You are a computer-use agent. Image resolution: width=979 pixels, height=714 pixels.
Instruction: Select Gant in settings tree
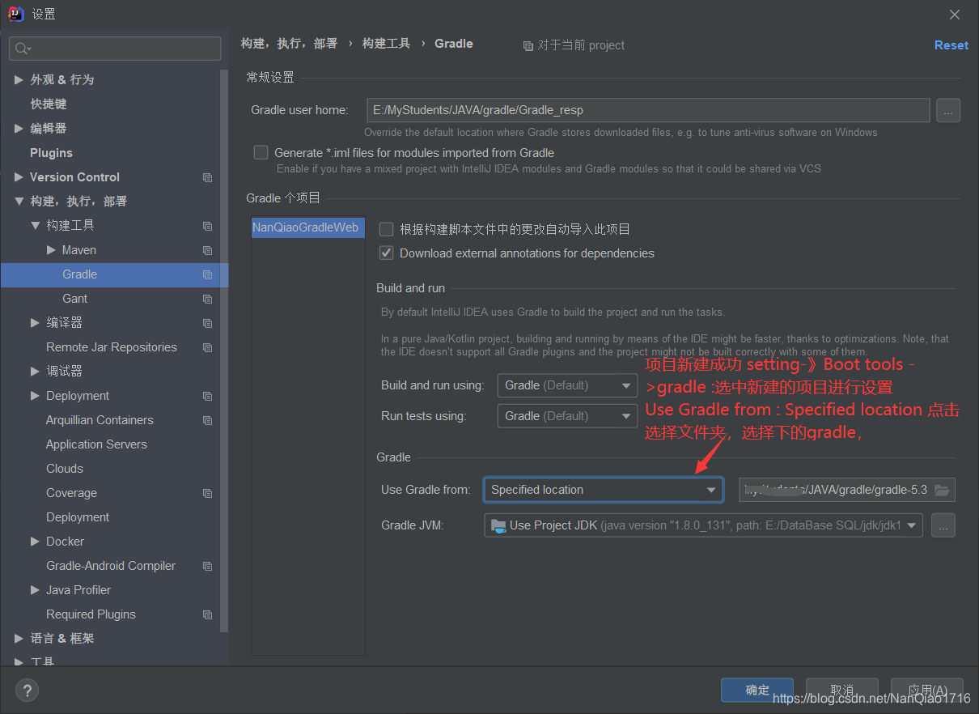pos(74,299)
